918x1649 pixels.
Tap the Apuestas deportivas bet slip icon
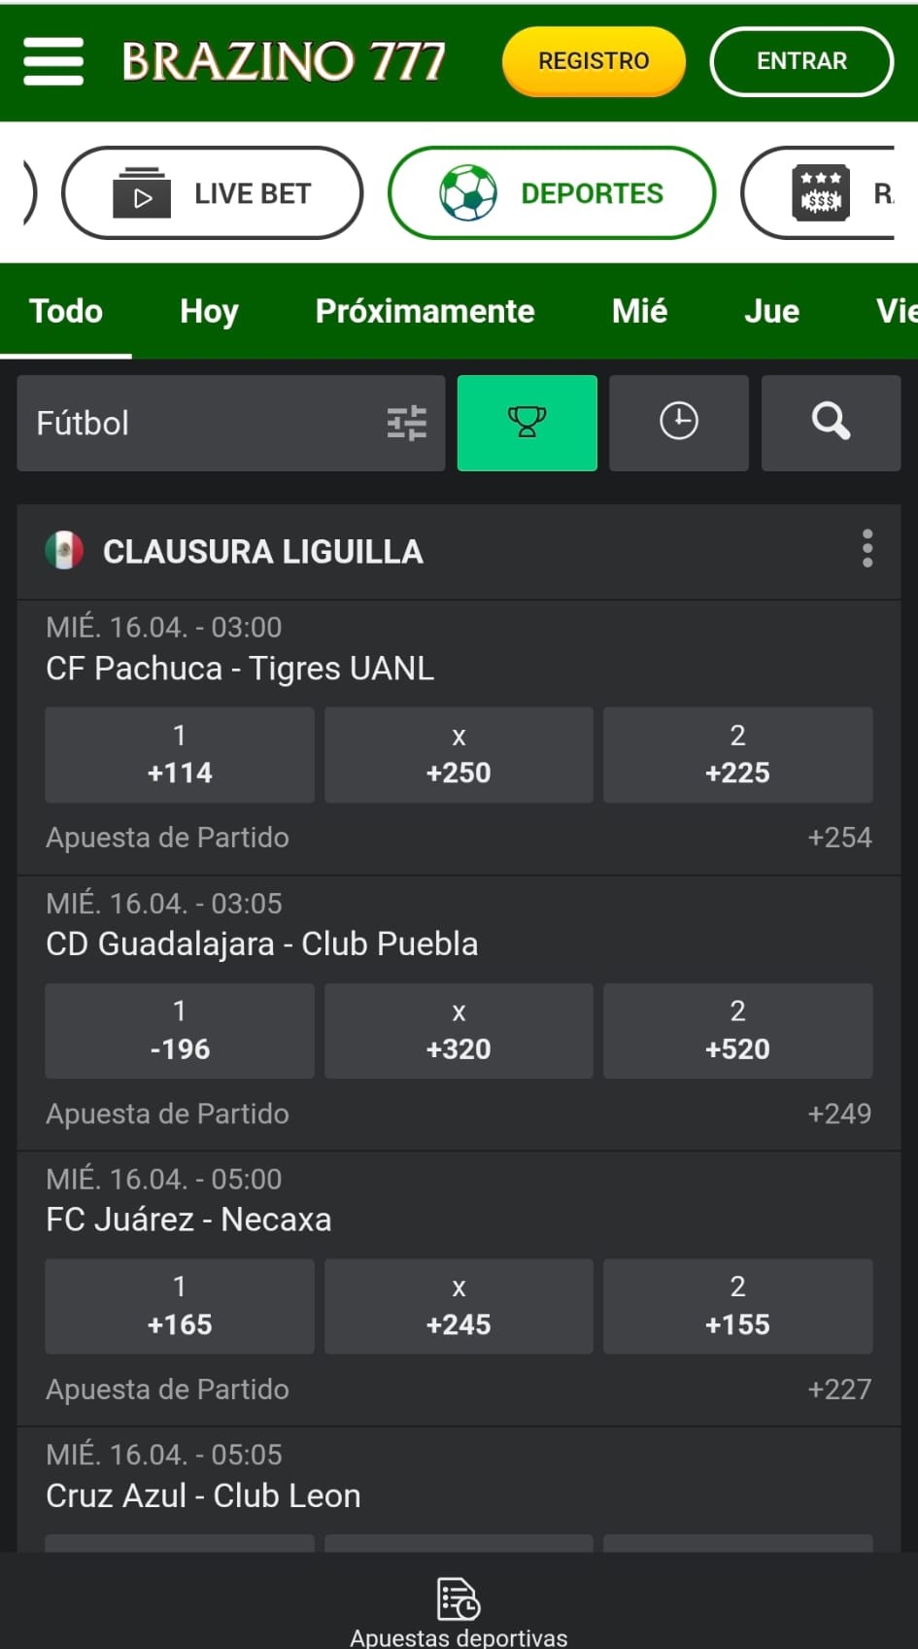tap(459, 1598)
